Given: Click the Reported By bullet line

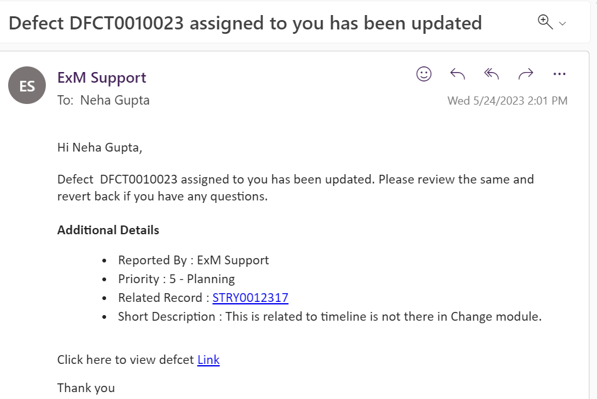Looking at the screenshot, I should click(193, 260).
